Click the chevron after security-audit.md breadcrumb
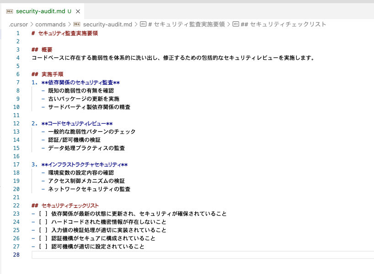The height and width of the screenshot is (274, 374). tap(136, 24)
